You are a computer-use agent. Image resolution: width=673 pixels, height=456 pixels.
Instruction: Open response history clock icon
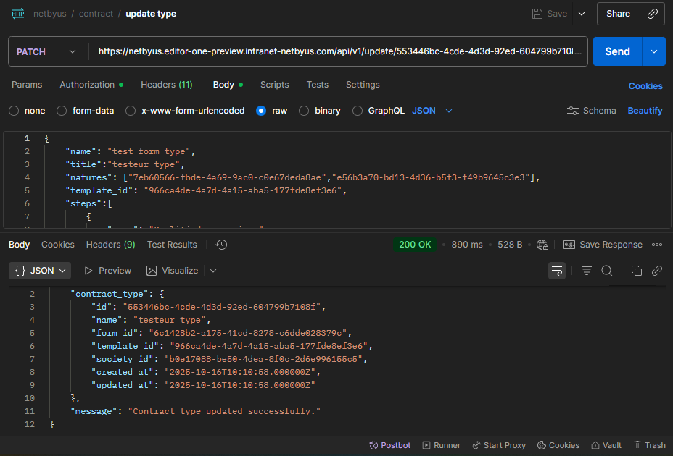pyautogui.click(x=221, y=245)
